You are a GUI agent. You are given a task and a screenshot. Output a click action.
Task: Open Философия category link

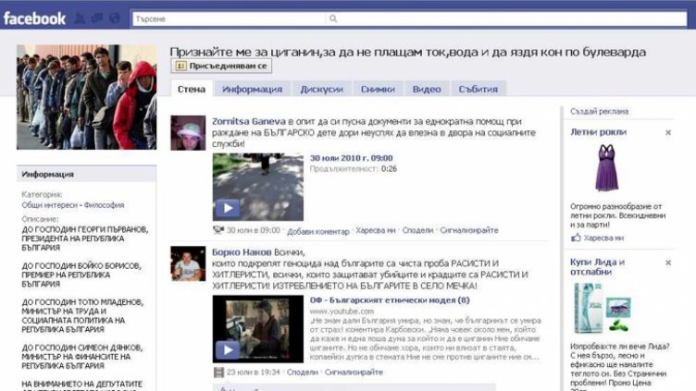click(105, 205)
